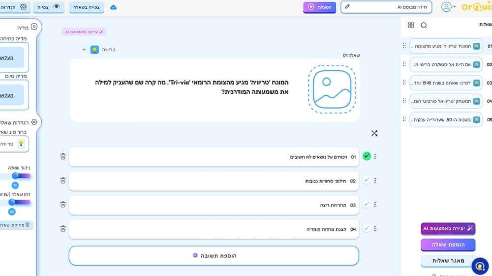Select question 03 in the questions list
The image size is (492, 276).
pyautogui.click(x=440, y=83)
